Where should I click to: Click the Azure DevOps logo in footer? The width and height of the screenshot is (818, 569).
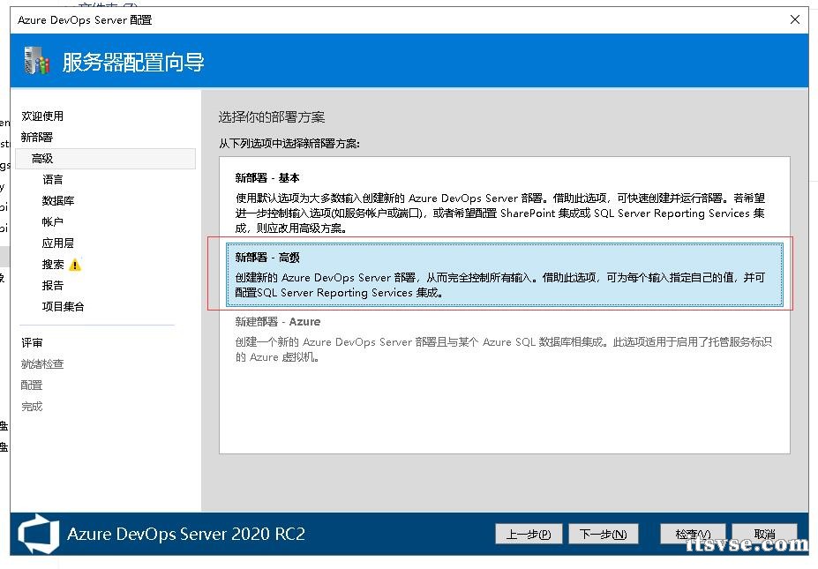pos(39,534)
